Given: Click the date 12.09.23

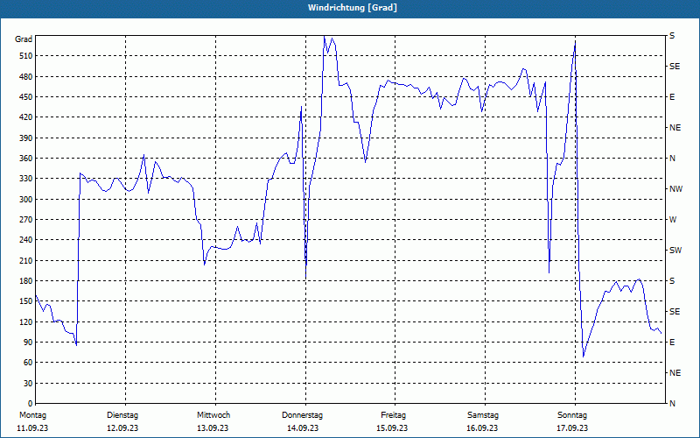Looking at the screenshot, I should click(122, 428).
